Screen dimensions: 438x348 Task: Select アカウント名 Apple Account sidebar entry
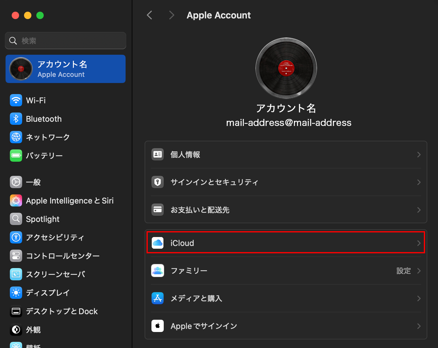[x=66, y=69]
